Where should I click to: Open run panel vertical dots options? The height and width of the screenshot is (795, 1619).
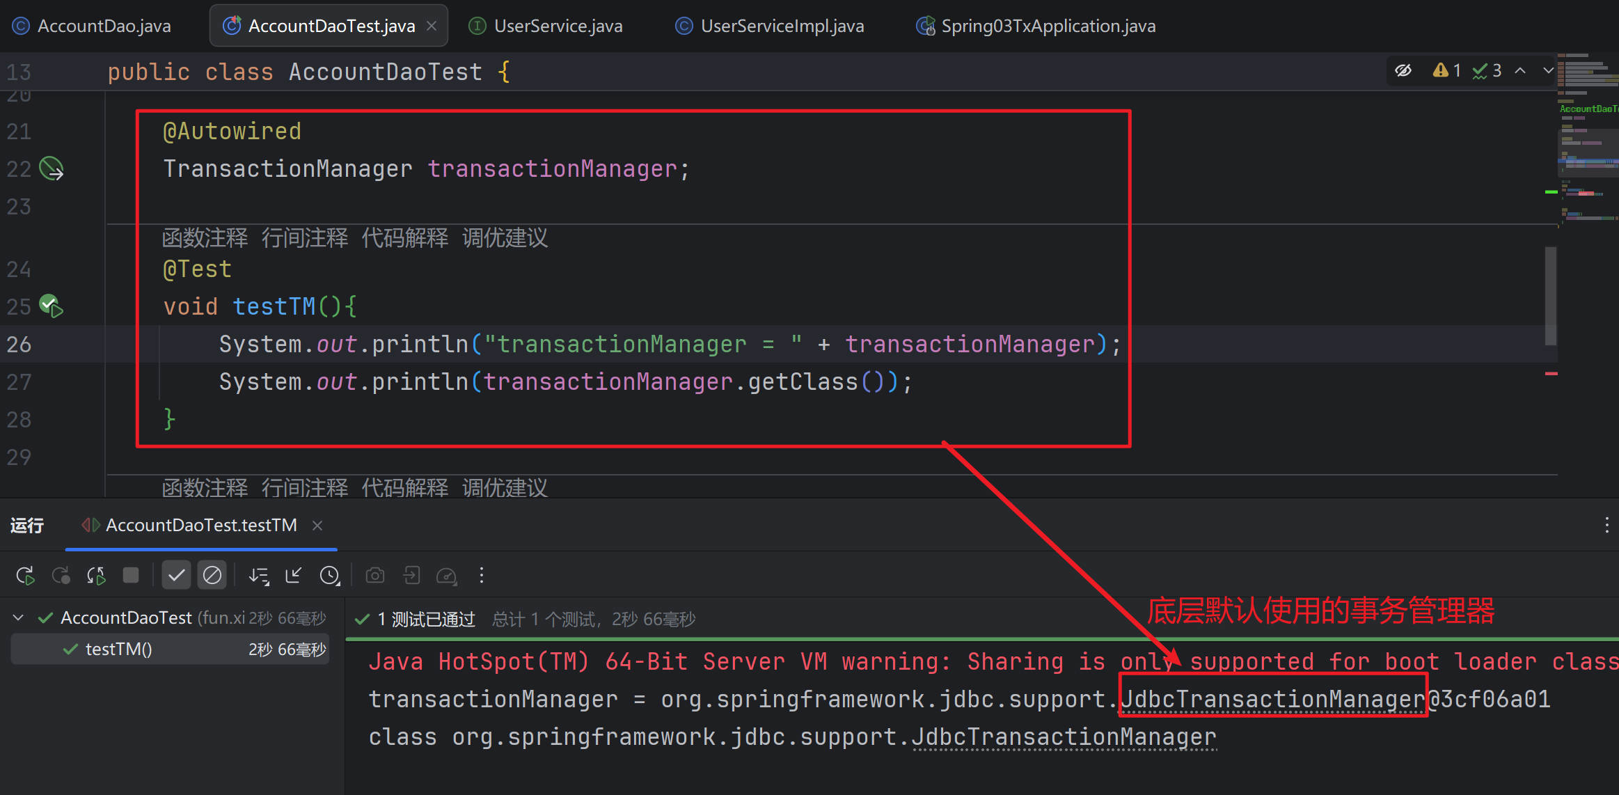(1606, 525)
